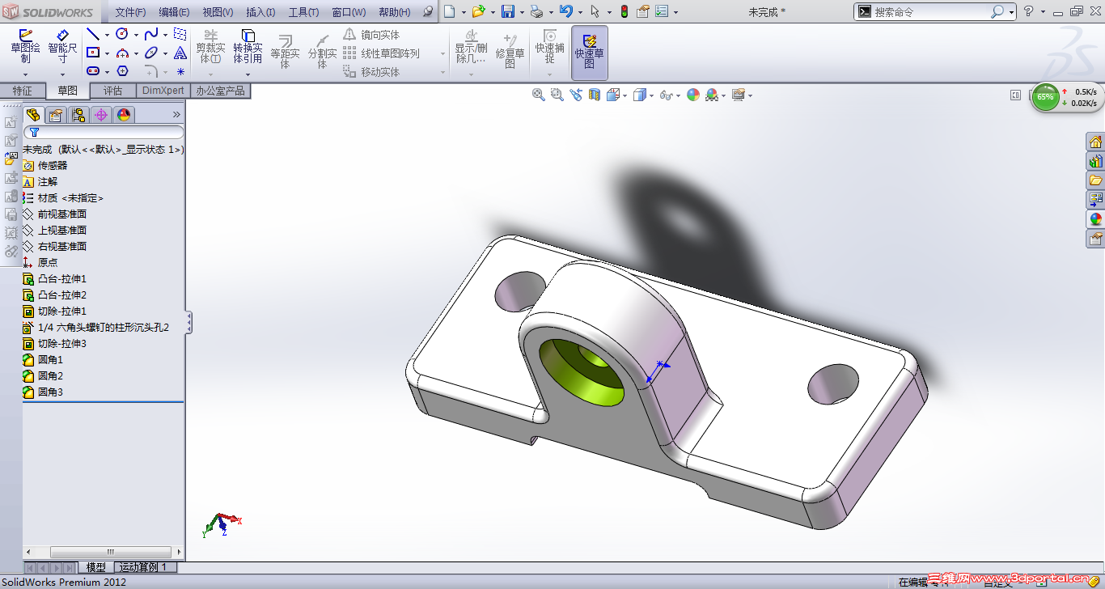
Task: Click the Rebuild traffic light icon
Action: pos(624,11)
